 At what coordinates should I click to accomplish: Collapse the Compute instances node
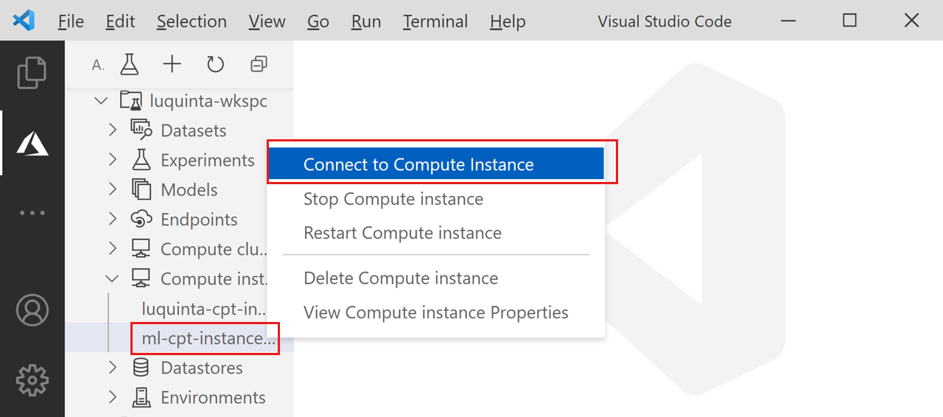(113, 278)
